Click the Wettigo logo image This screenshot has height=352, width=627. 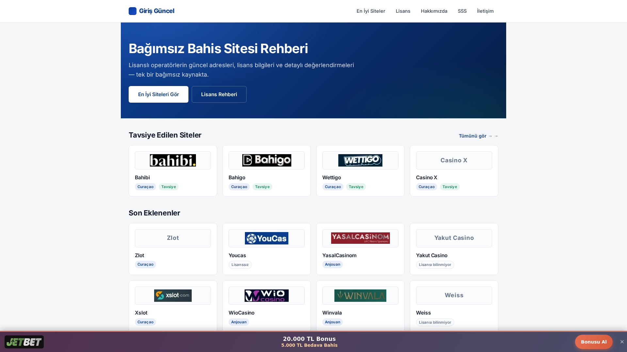pyautogui.click(x=360, y=160)
